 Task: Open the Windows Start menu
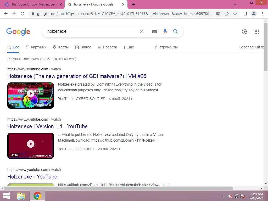(7, 196)
